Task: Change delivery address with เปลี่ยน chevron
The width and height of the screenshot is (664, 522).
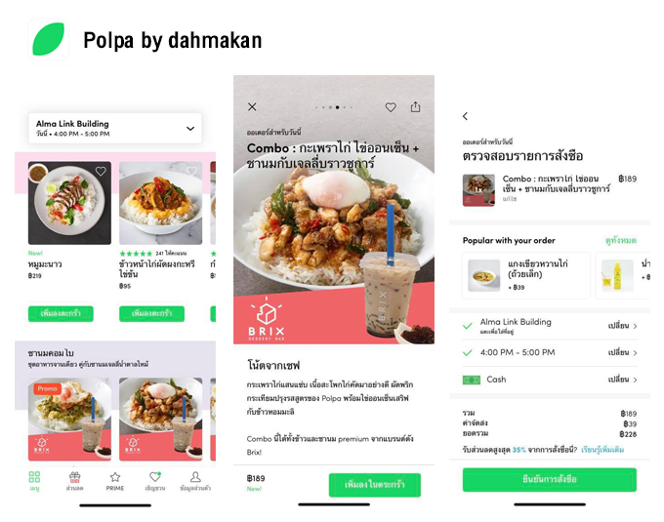Action: 623,326
